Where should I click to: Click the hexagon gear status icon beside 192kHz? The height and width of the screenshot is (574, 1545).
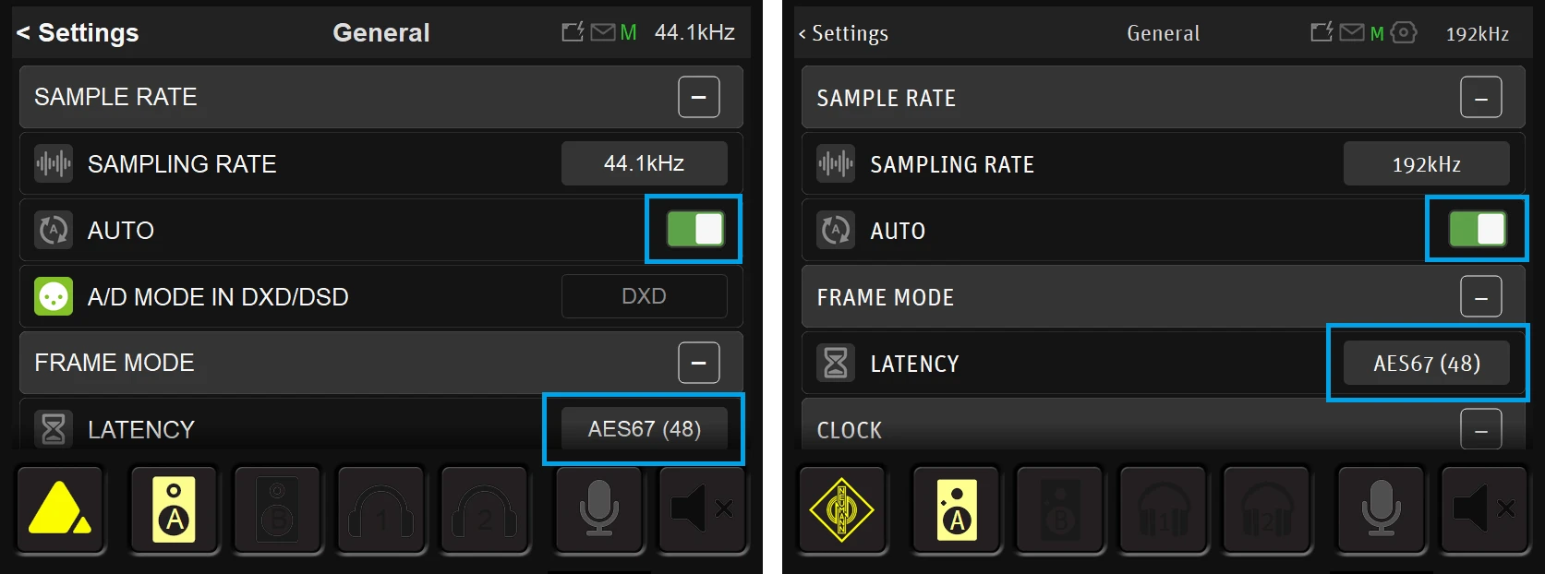pyautogui.click(x=1404, y=32)
